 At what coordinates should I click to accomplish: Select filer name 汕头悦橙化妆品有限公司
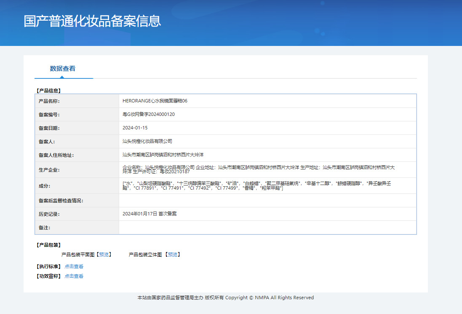click(x=147, y=141)
